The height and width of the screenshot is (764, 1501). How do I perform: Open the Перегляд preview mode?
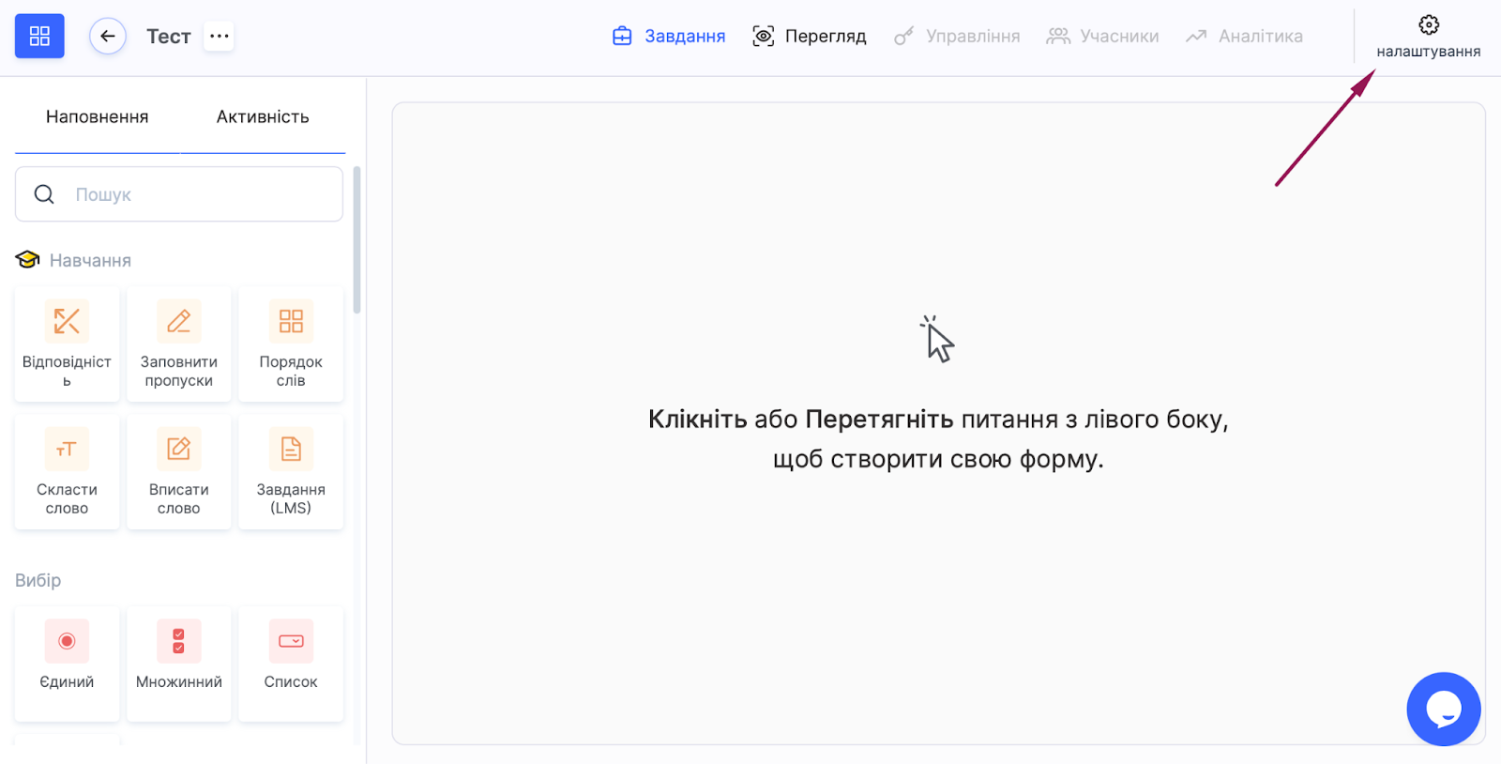pos(810,37)
